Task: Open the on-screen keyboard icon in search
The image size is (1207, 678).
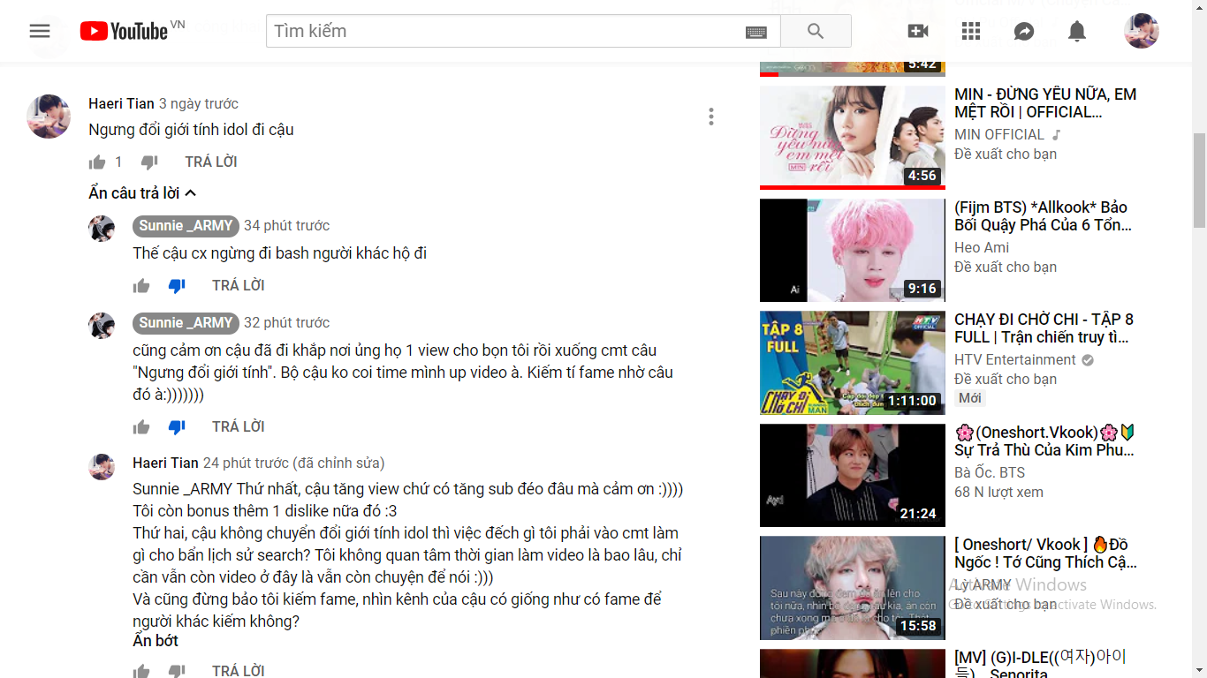Action: (755, 32)
